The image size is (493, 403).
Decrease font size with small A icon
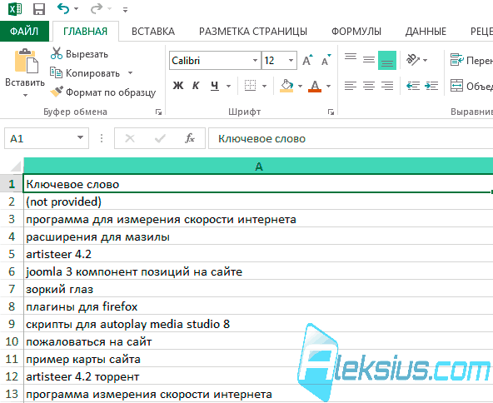pos(326,60)
